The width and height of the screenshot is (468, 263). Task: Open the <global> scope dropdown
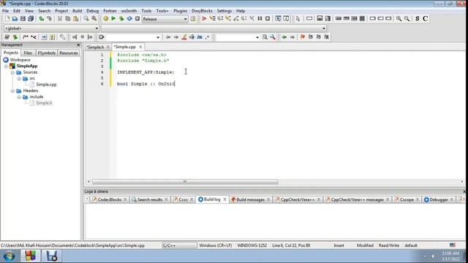pyautogui.click(x=51, y=28)
